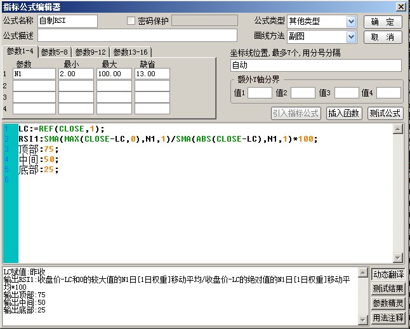The image size is (410, 329).
Task: Click code line 顶部:75;
Action: [39, 149]
